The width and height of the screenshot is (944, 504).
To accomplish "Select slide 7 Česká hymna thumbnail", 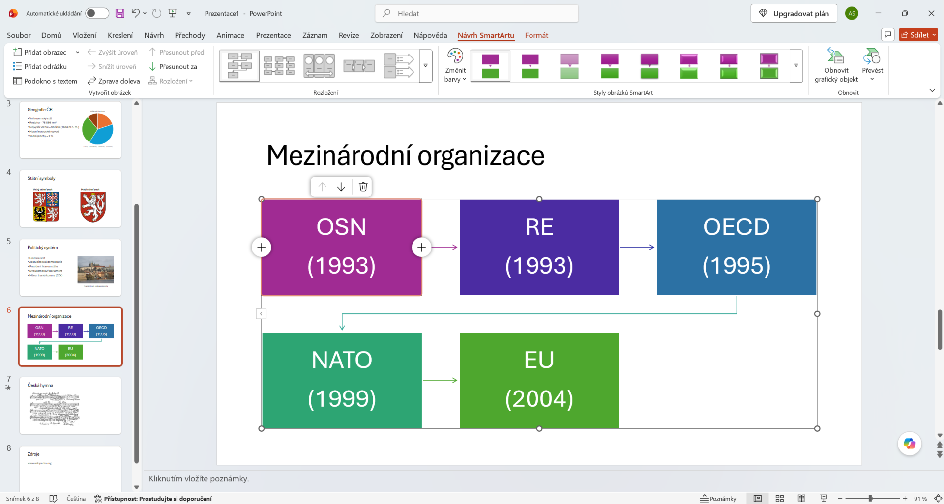I will tap(70, 405).
